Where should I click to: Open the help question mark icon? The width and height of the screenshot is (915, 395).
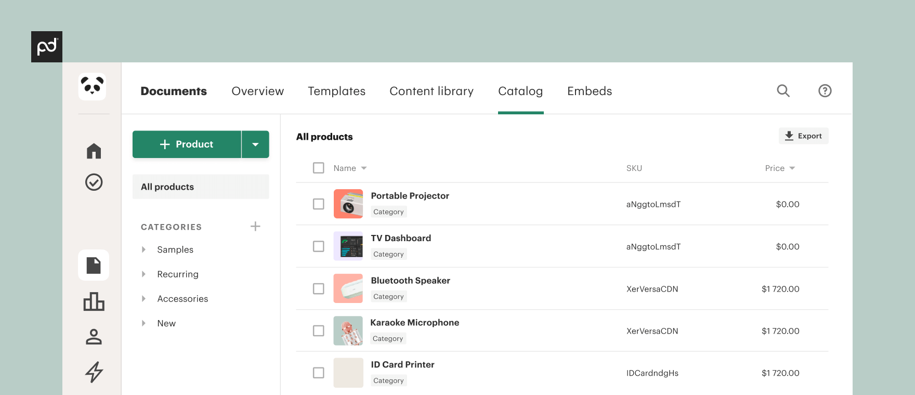pyautogui.click(x=825, y=91)
